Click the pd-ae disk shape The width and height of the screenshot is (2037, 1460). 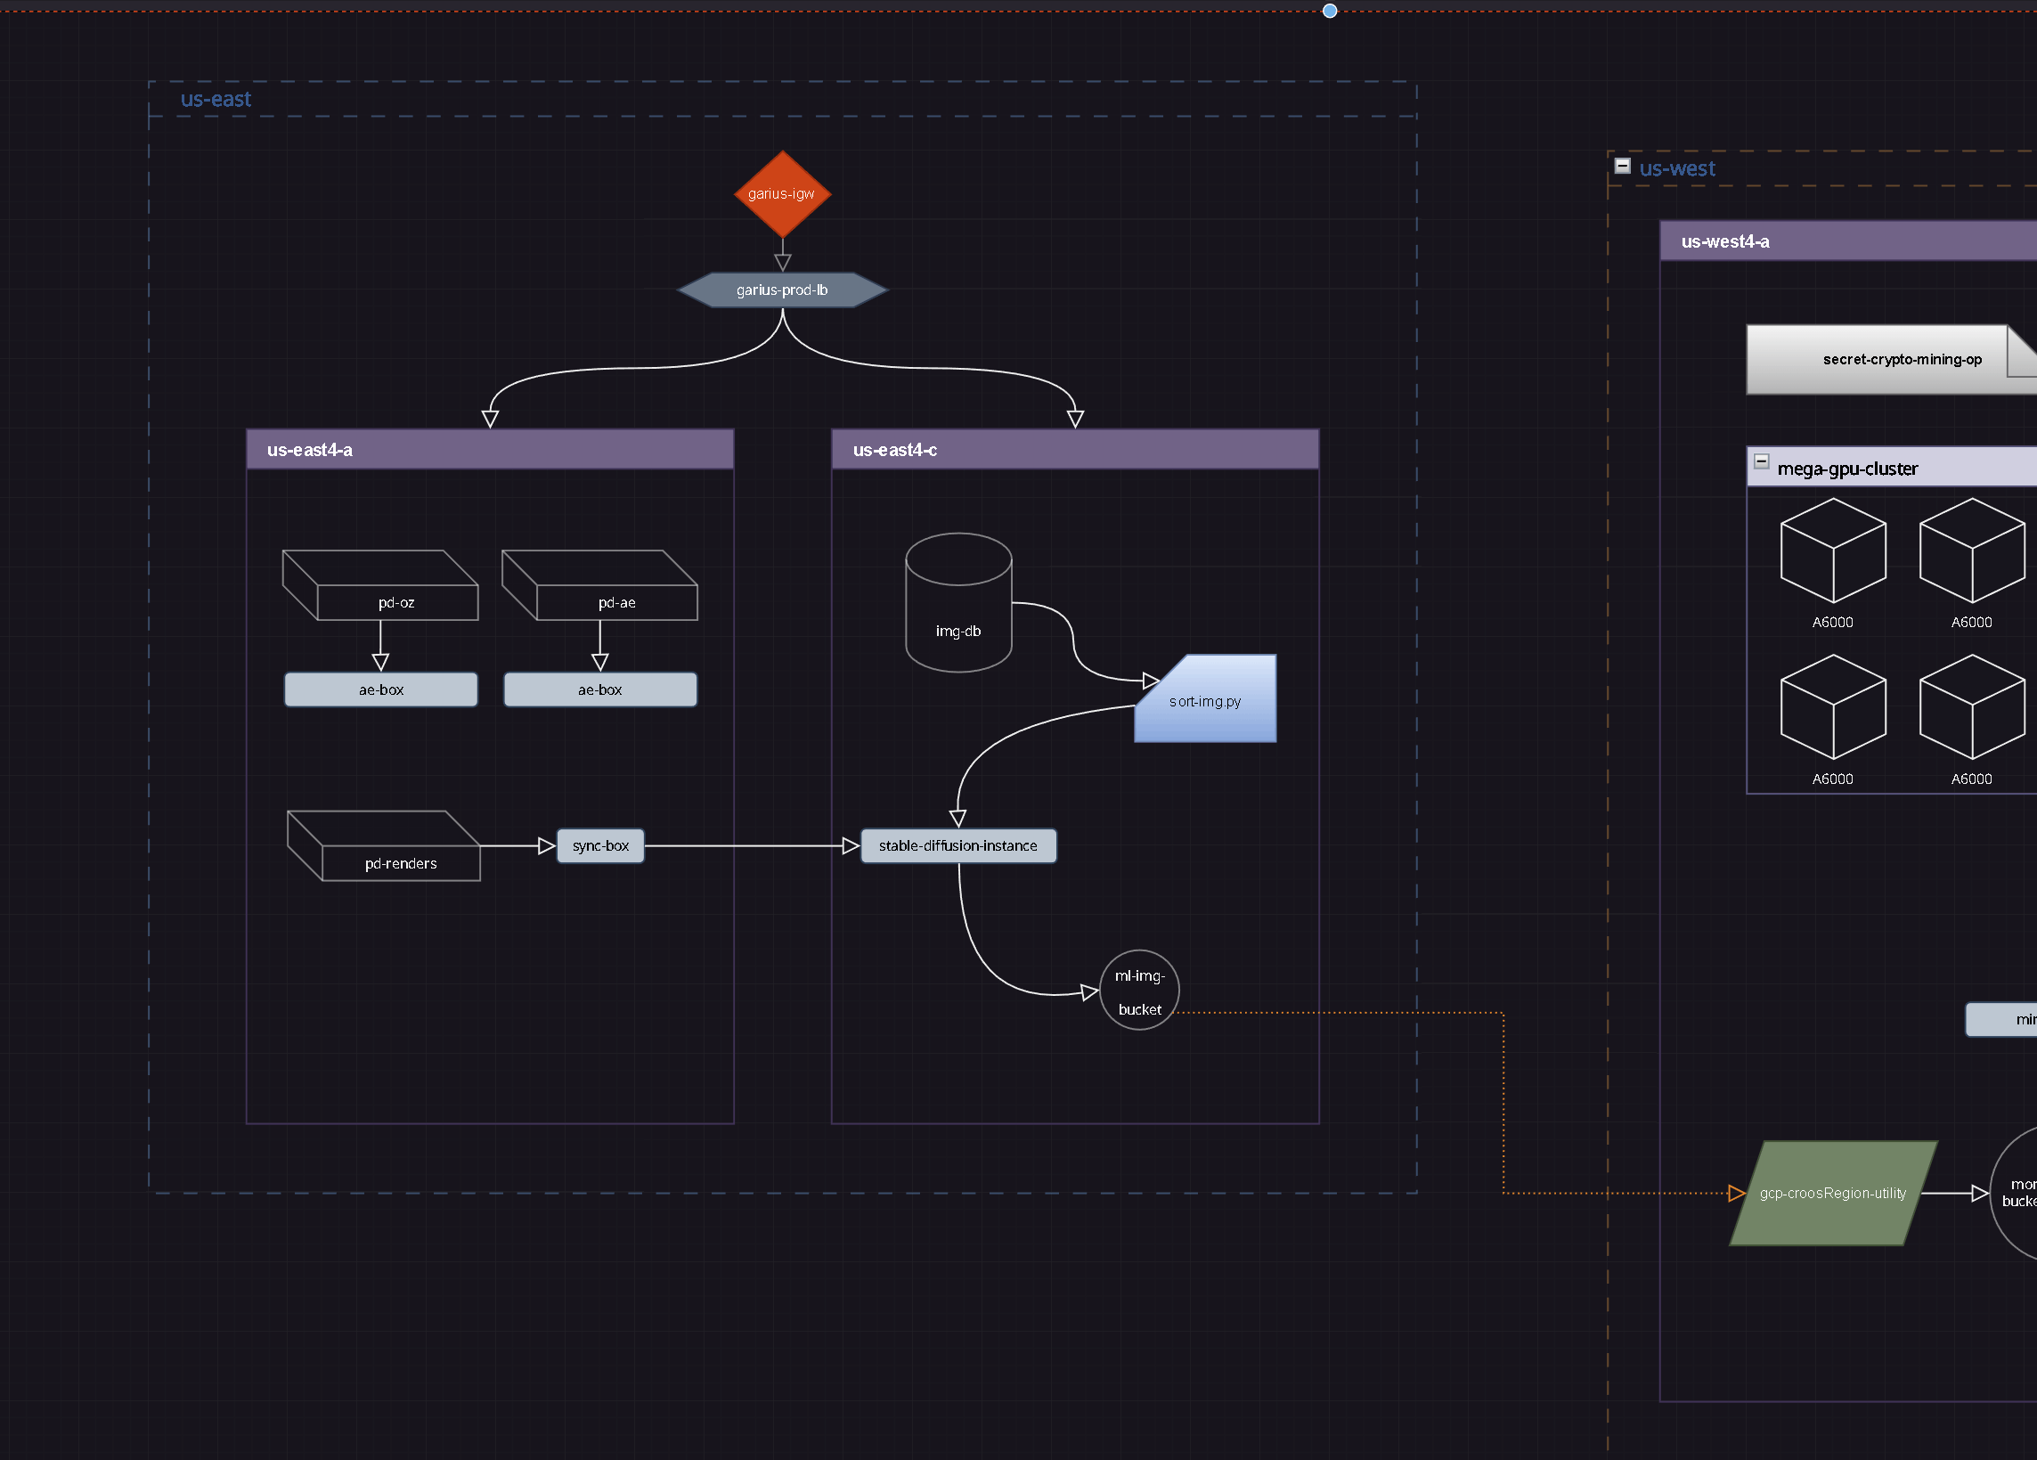(x=600, y=585)
